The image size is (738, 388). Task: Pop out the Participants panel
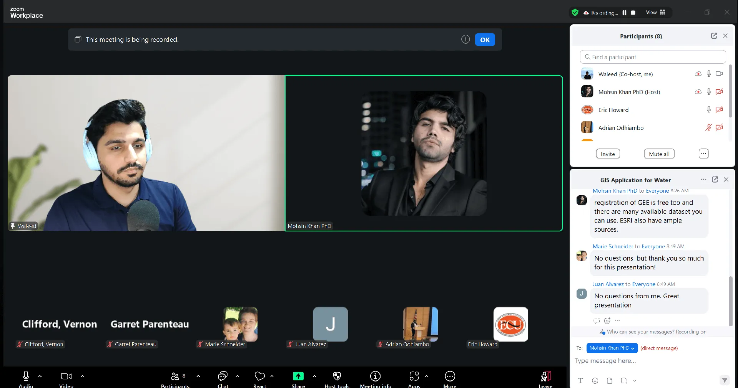click(714, 36)
